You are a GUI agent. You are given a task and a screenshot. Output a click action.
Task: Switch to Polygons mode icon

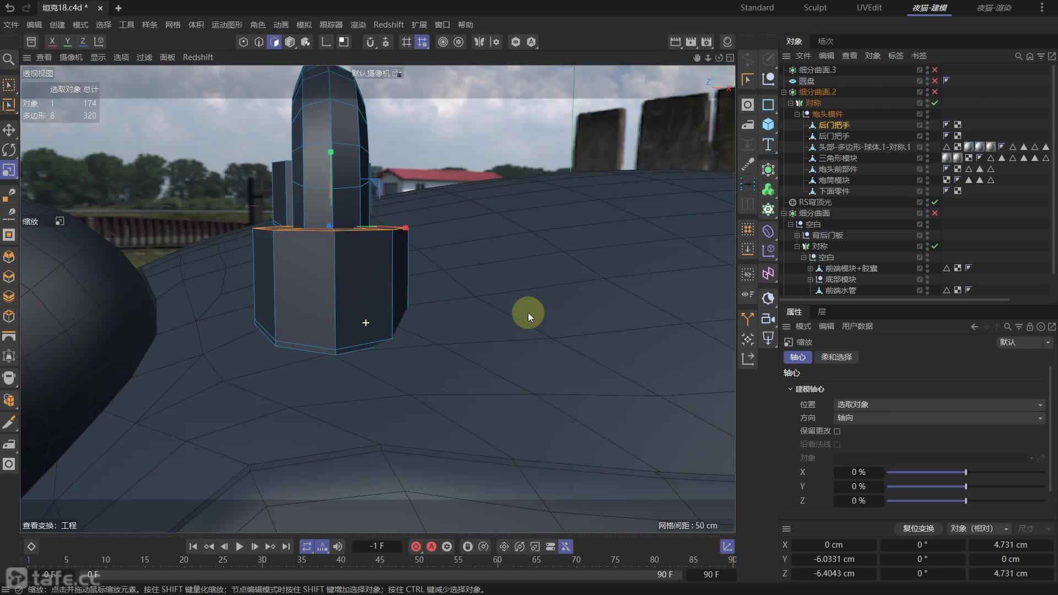click(274, 42)
